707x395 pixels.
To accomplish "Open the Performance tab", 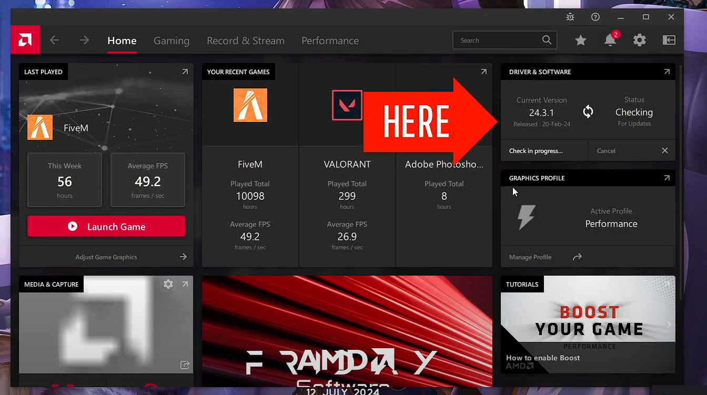I will tap(330, 40).
